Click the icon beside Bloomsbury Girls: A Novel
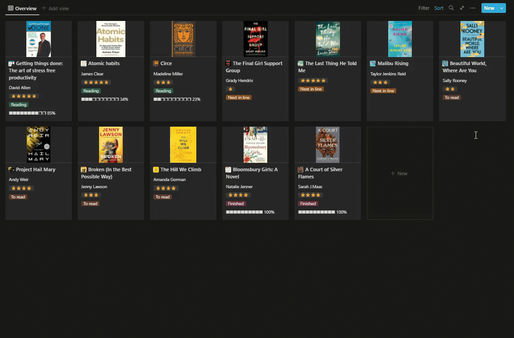This screenshot has width=514, height=338. point(228,169)
